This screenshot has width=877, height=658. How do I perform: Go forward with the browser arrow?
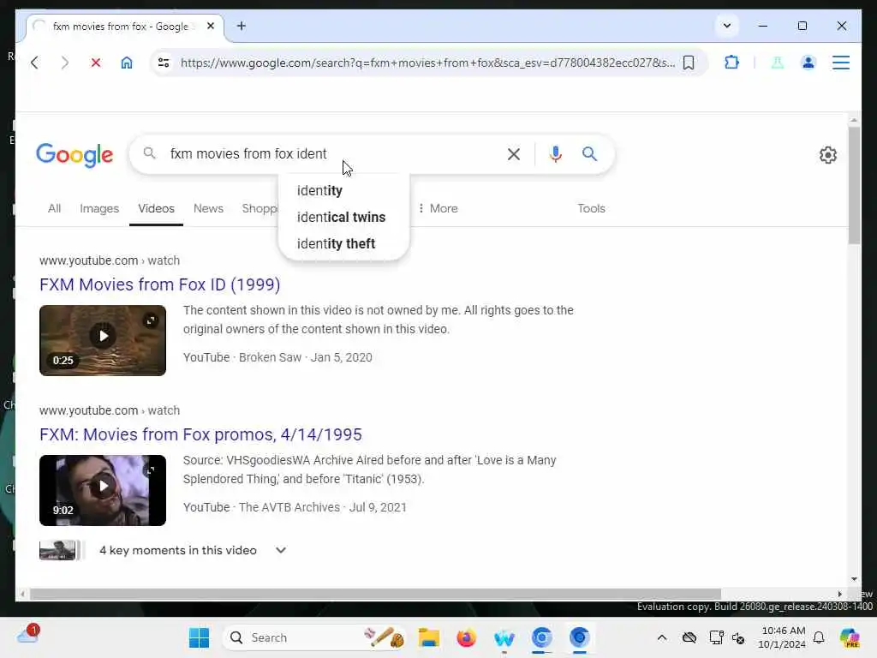(65, 63)
